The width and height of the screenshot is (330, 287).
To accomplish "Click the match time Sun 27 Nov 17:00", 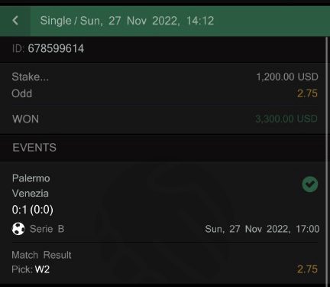I will [262, 229].
